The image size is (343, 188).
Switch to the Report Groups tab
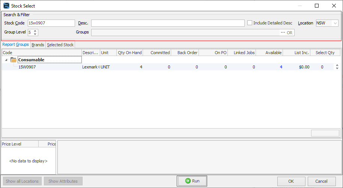pos(15,44)
